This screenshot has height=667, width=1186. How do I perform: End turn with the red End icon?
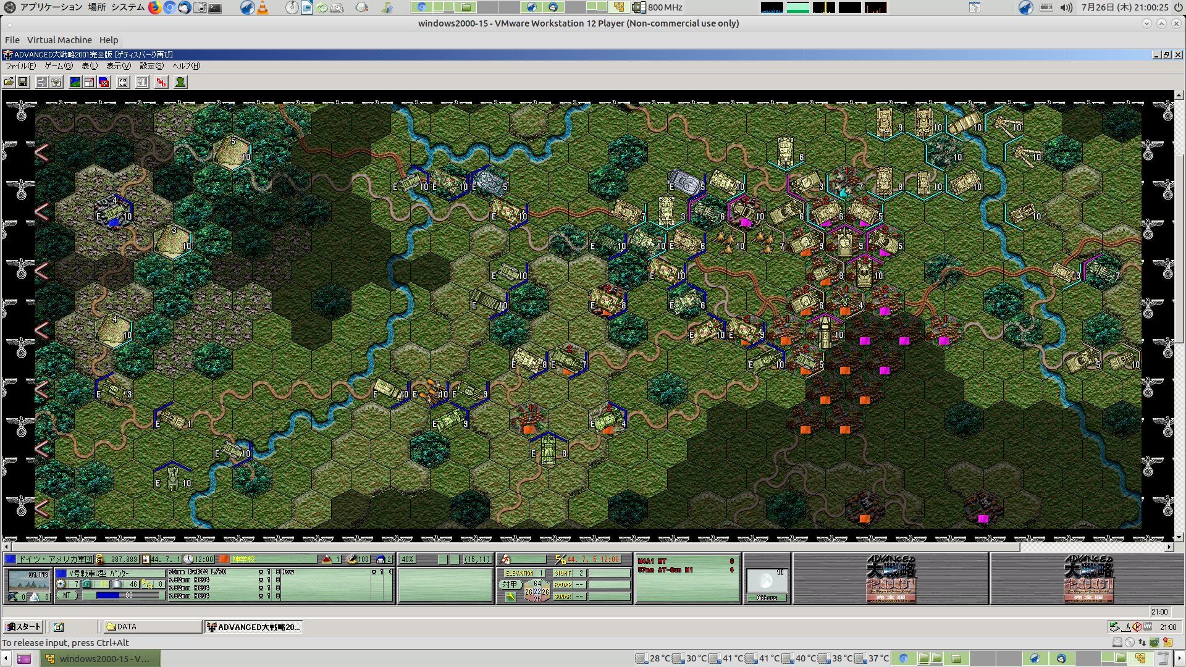pos(161,82)
